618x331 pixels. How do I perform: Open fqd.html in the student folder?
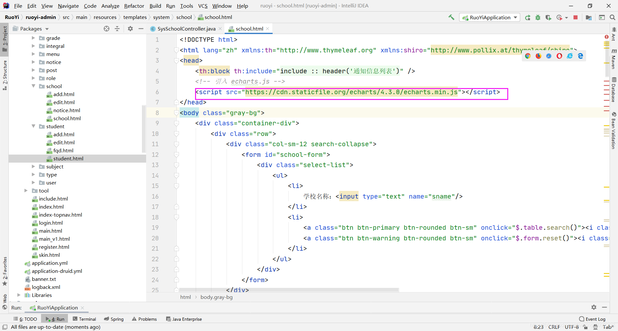pos(63,150)
